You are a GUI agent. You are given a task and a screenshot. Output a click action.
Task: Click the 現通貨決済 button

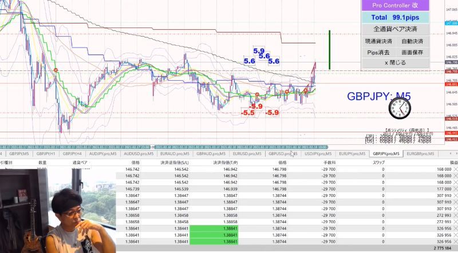pyautogui.click(x=378, y=41)
